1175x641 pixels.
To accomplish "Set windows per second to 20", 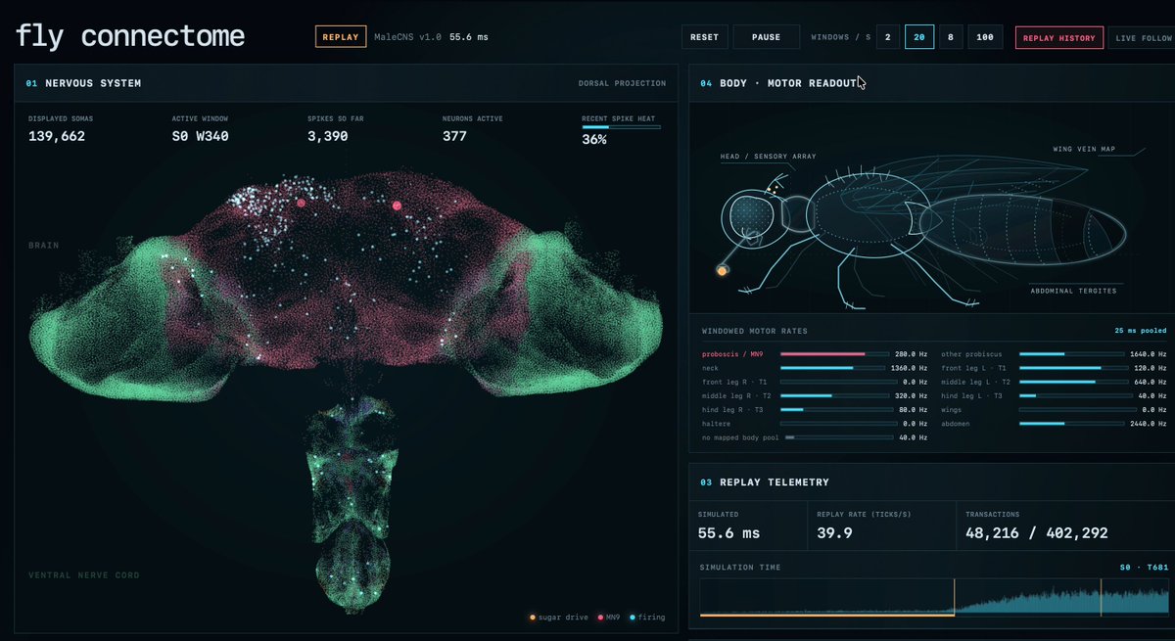I will (x=918, y=37).
